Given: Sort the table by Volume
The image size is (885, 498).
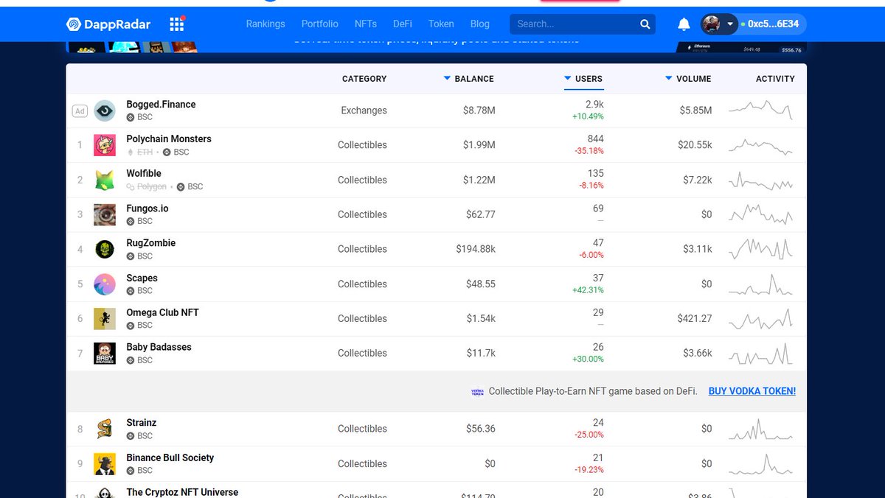Looking at the screenshot, I should pyautogui.click(x=688, y=79).
